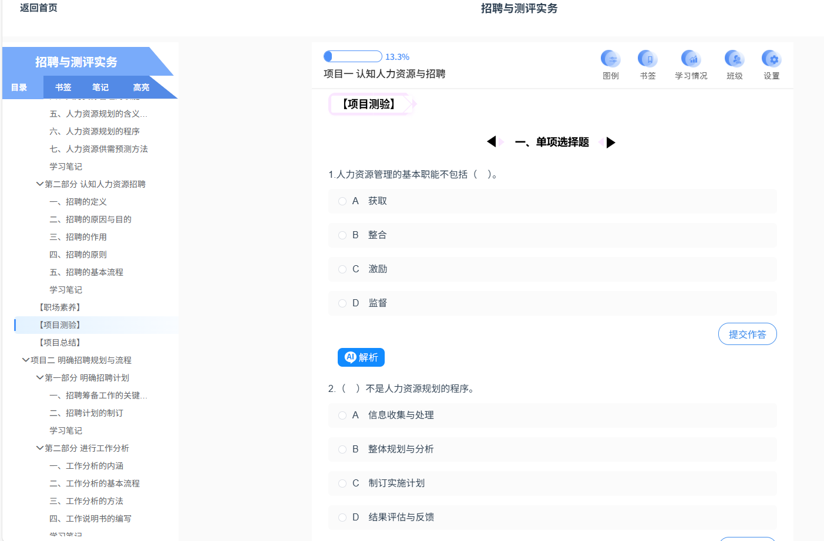Open 【项目总结】 section in contents

point(59,343)
